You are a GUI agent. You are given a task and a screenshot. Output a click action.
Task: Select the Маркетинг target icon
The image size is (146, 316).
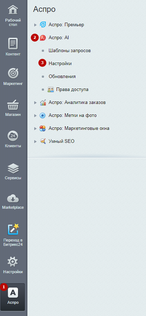click(x=13, y=73)
